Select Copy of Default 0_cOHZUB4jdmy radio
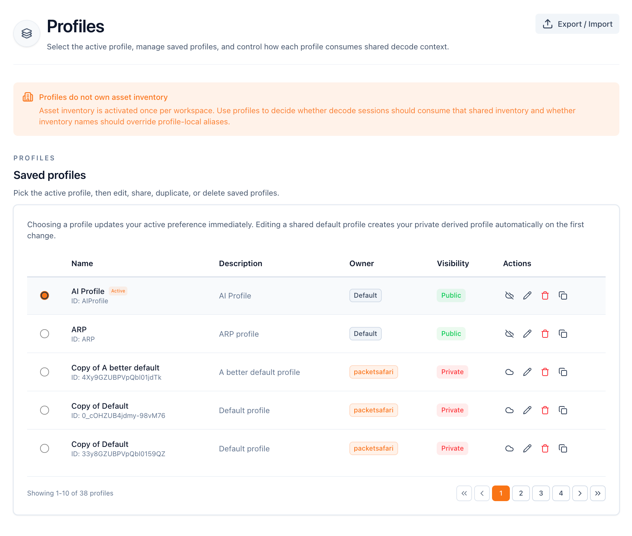Screen dimensions: 632x536 click(x=45, y=410)
